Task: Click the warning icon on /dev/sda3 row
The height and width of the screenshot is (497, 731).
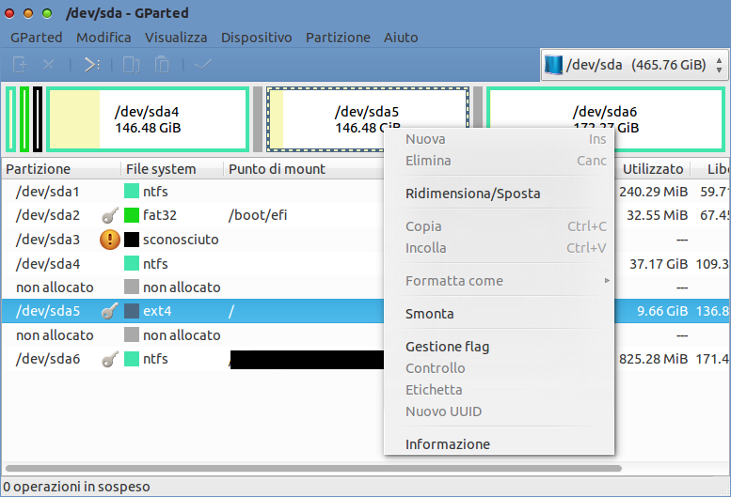Action: pos(110,240)
